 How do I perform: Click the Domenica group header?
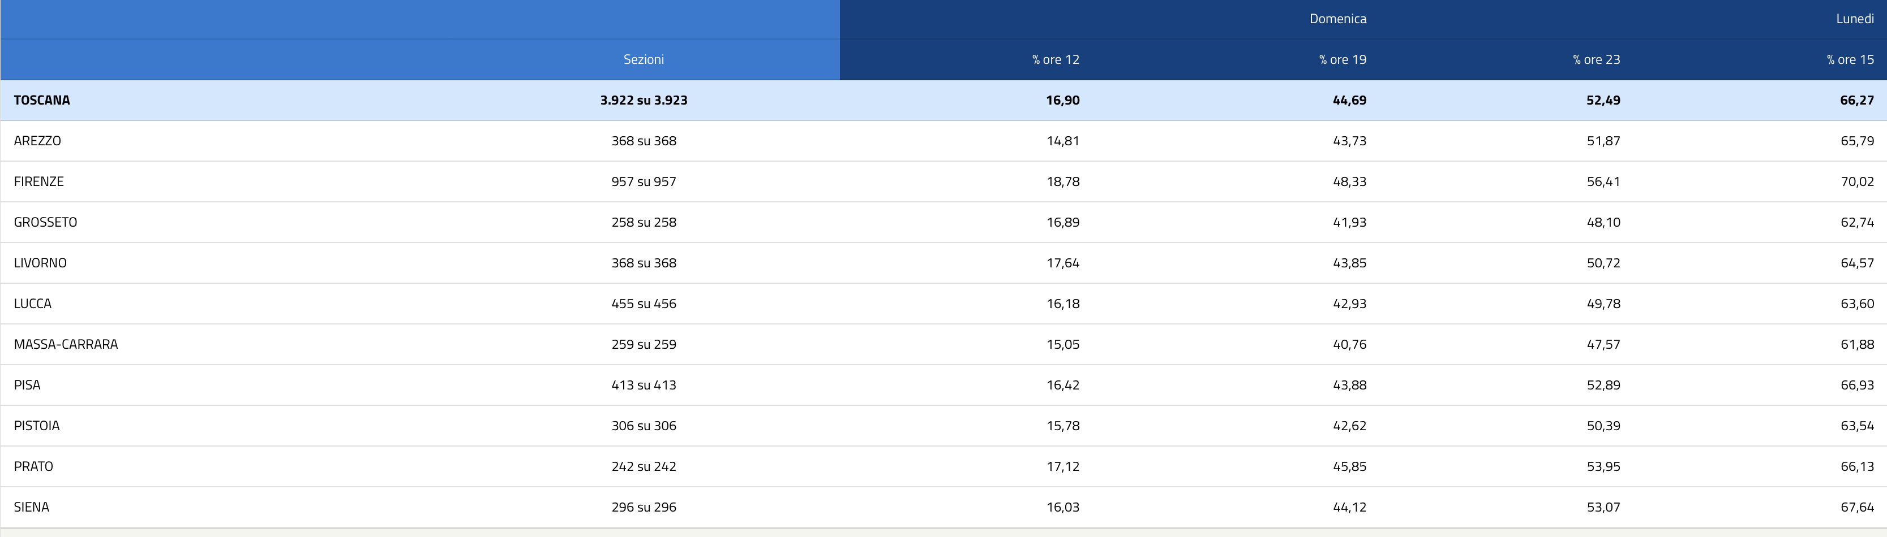[1337, 19]
